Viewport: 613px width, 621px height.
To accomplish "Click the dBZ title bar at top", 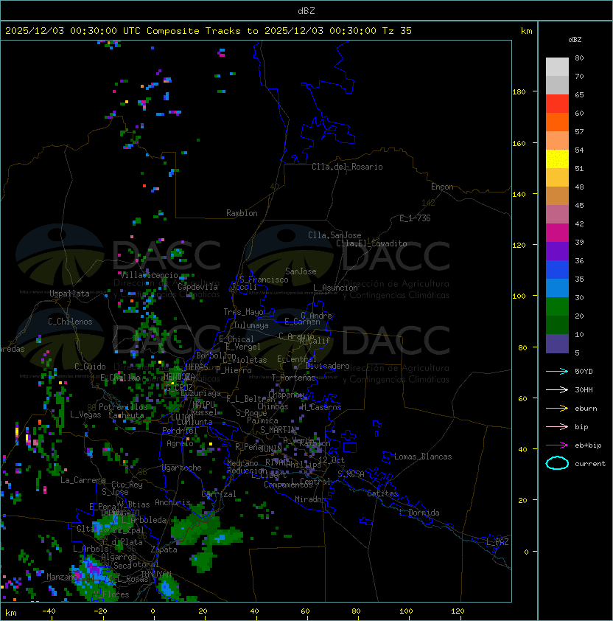I will click(306, 10).
